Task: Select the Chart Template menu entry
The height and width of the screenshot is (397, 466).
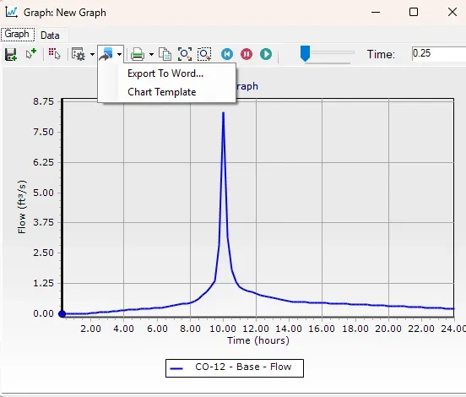Action: click(162, 92)
